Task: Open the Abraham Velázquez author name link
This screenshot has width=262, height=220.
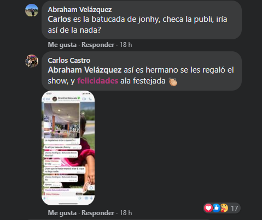Action: pyautogui.click(x=80, y=10)
